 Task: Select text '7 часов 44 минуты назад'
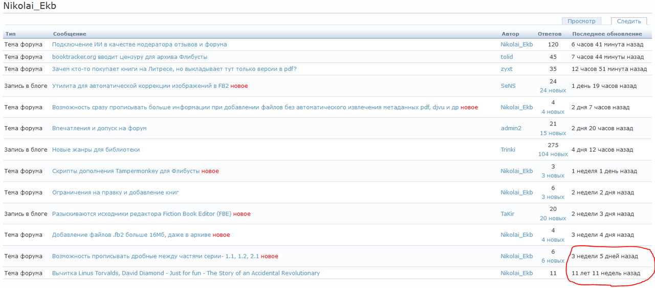click(x=607, y=57)
